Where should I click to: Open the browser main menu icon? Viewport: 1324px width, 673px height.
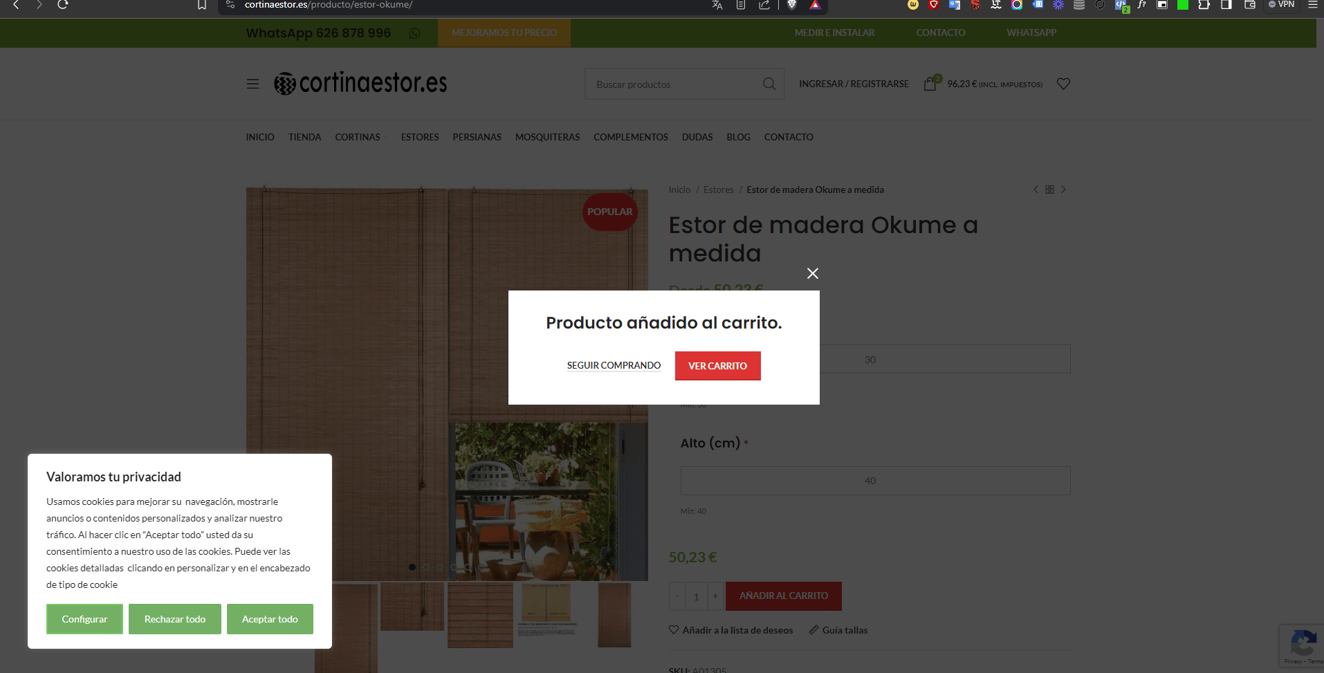pyautogui.click(x=1312, y=5)
